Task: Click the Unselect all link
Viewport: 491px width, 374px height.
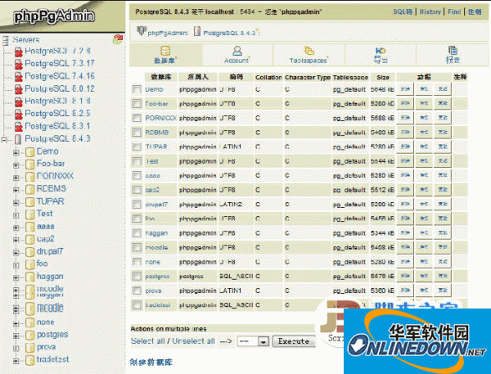Action: [193, 341]
